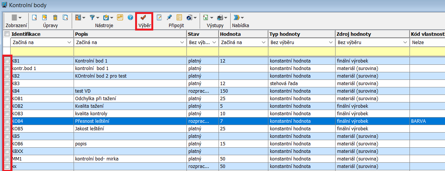Click the new record icon in Úpravy
This screenshot has height=171, width=445.
point(34,17)
